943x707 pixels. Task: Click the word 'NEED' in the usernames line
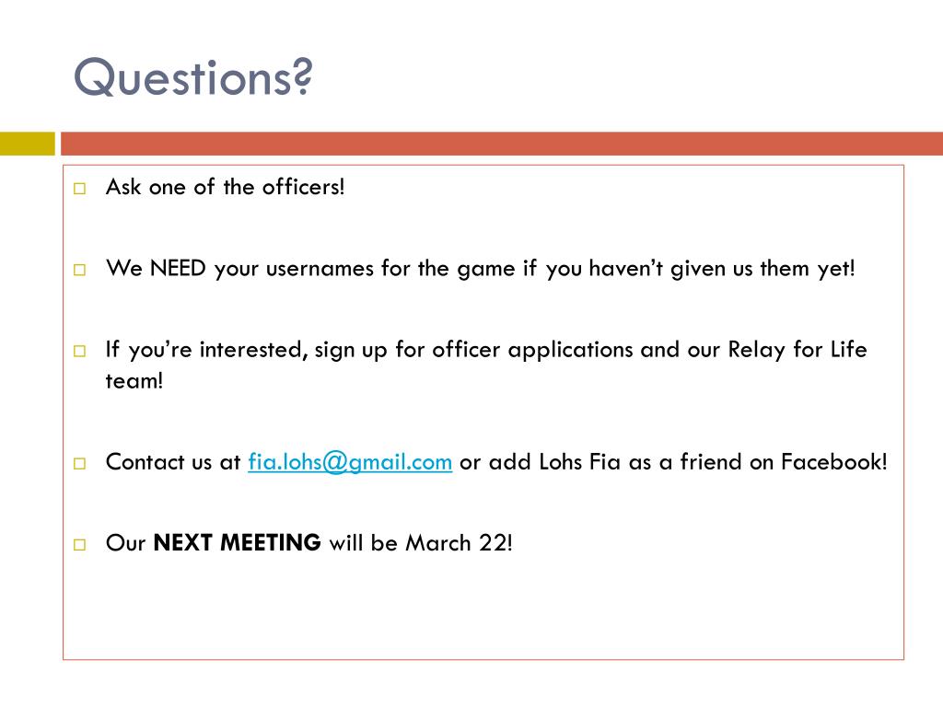[178, 268]
